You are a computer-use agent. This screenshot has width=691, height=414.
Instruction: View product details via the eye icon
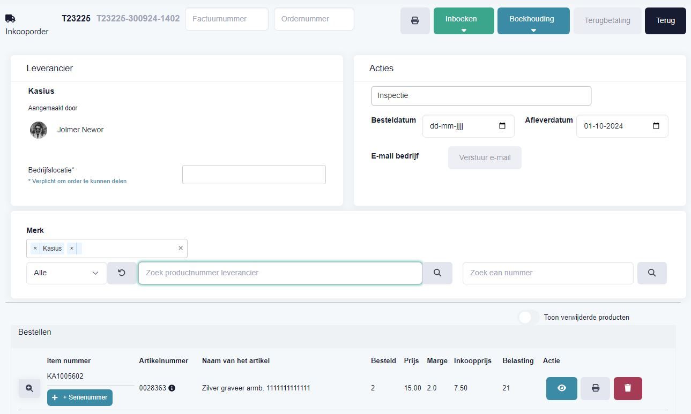coord(561,388)
